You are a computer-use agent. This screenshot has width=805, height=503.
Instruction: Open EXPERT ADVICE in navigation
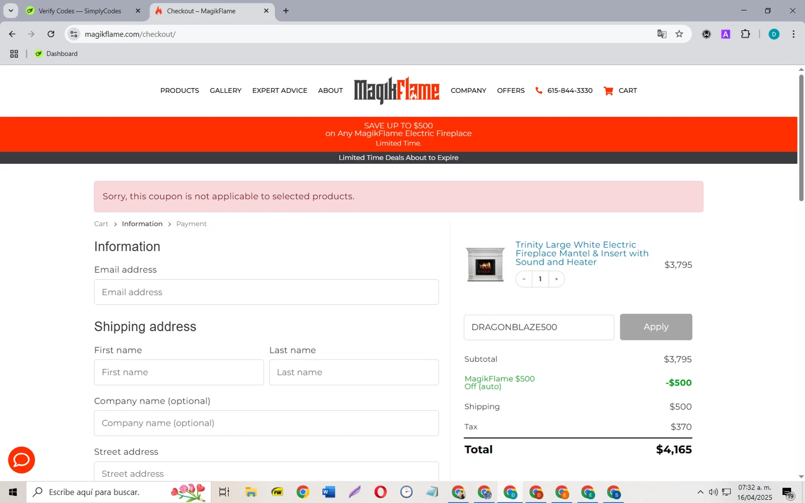[280, 90]
